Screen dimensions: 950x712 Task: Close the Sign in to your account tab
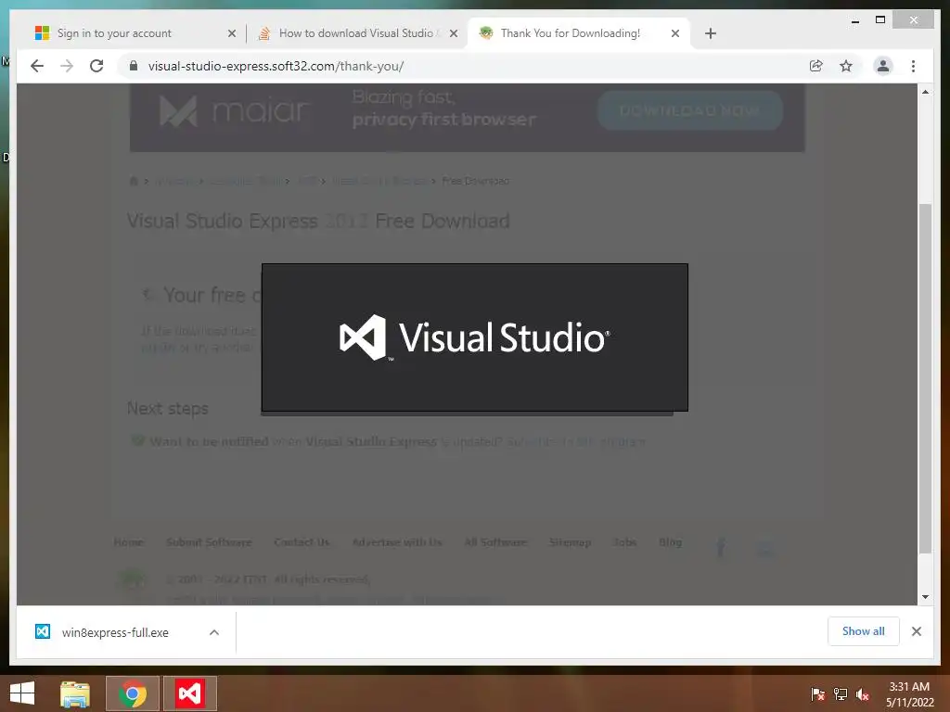pos(231,33)
